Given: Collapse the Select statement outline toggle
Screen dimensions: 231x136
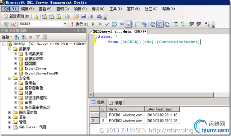Looking at the screenshot, I should (x=95, y=37).
